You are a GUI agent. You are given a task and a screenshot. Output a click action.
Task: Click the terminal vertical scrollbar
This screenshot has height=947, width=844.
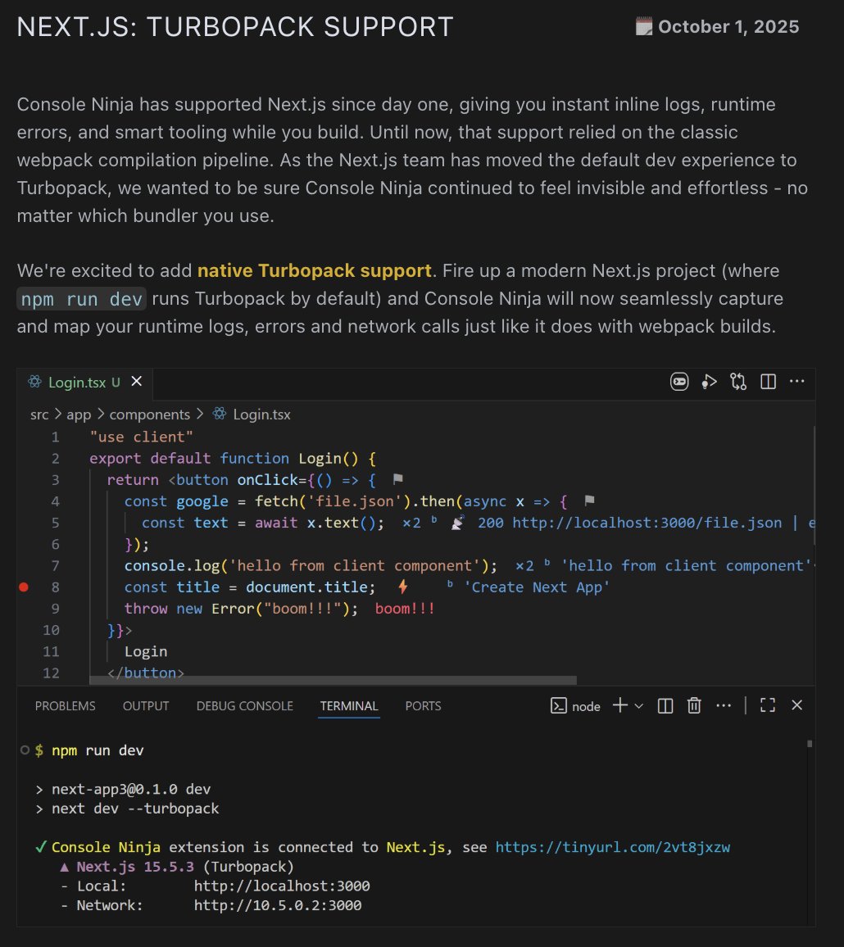810,744
